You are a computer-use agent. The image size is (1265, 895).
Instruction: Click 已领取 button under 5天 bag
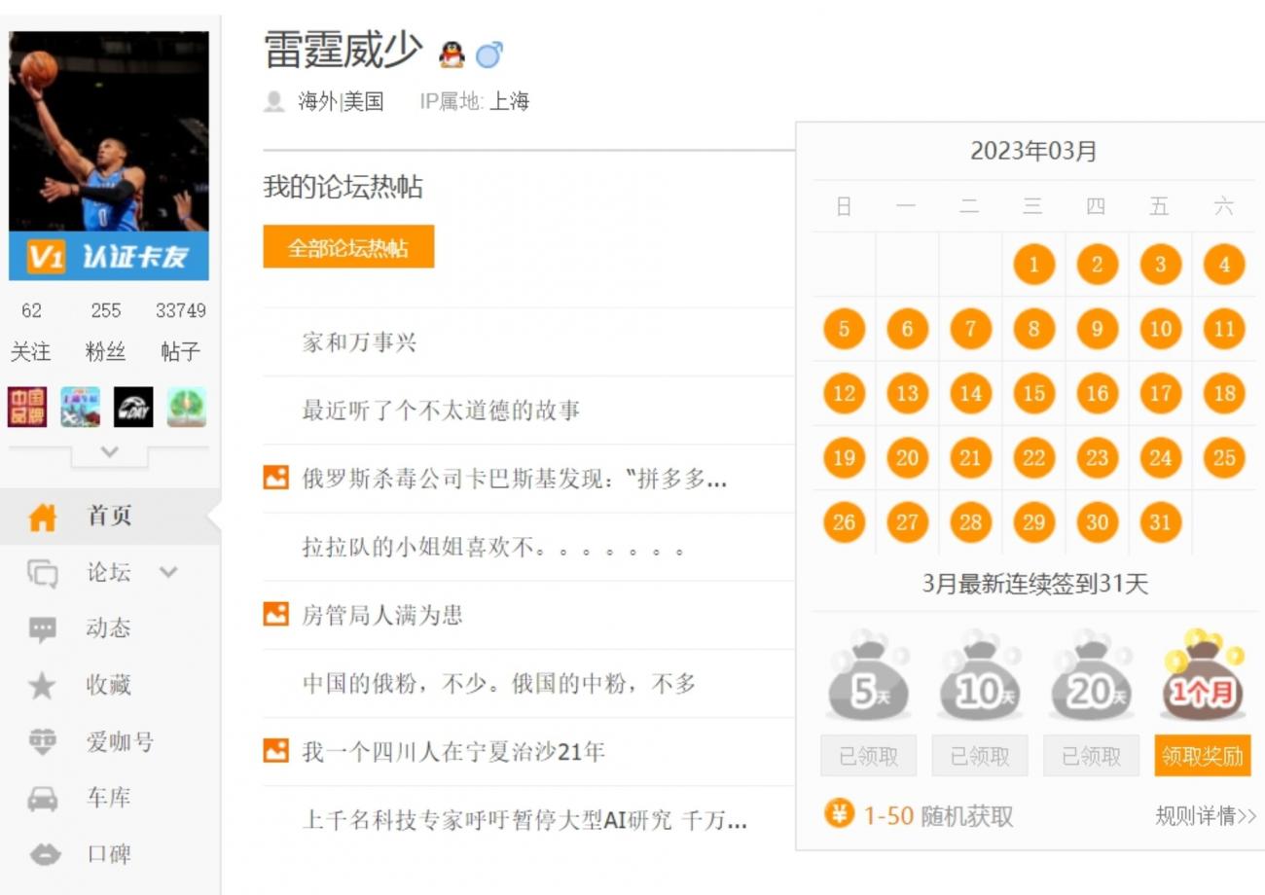(x=868, y=756)
